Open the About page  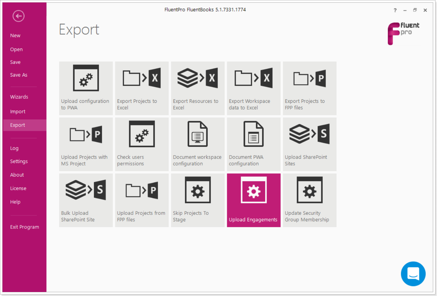(x=17, y=175)
